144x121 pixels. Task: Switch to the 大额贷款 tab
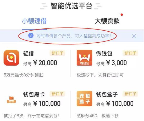click(x=107, y=21)
